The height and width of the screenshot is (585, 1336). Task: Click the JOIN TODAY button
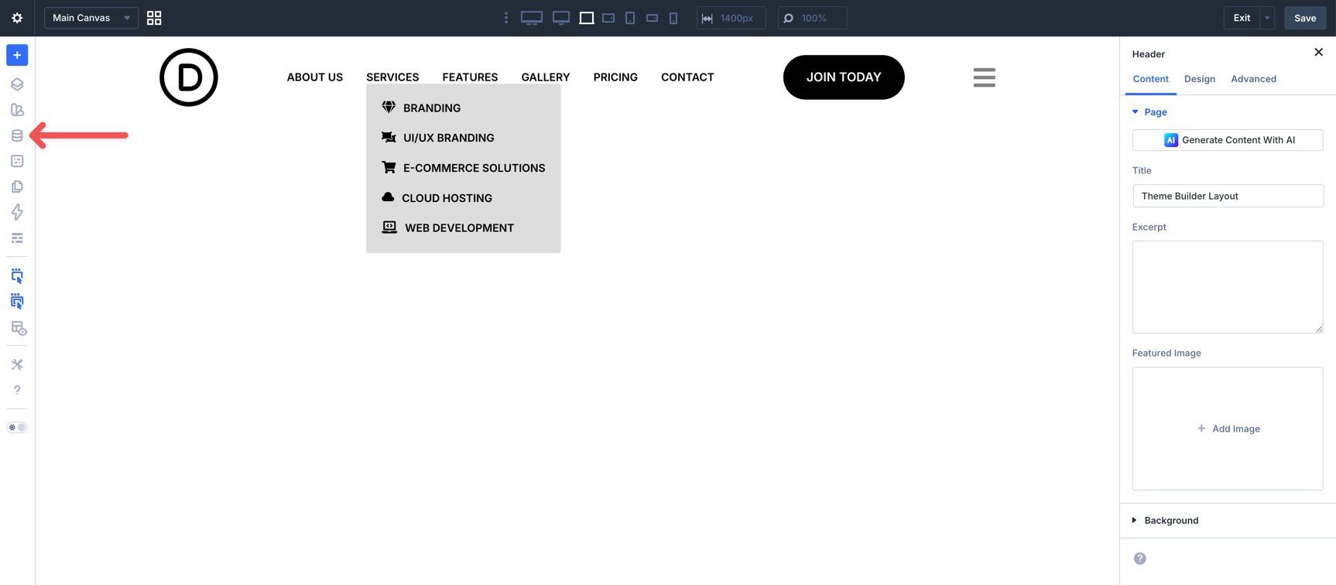[x=844, y=77]
